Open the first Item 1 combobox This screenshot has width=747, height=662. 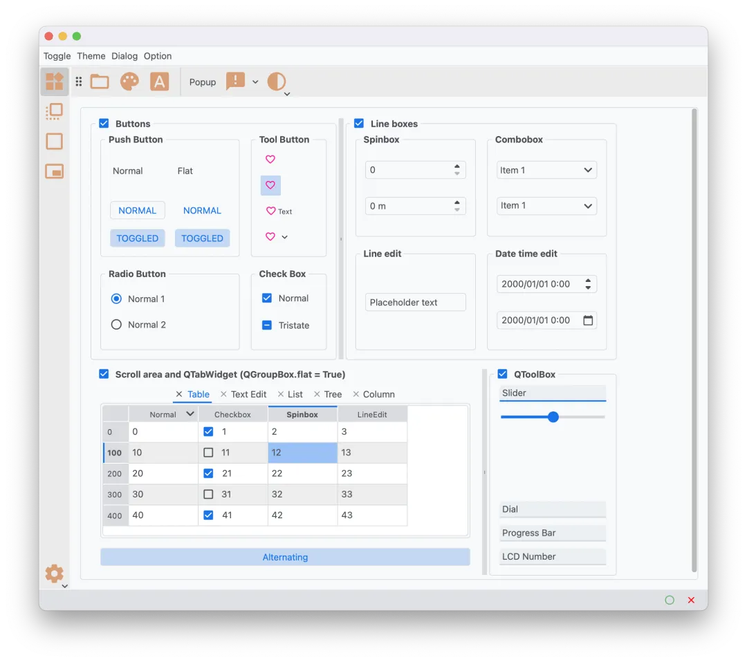tap(546, 171)
